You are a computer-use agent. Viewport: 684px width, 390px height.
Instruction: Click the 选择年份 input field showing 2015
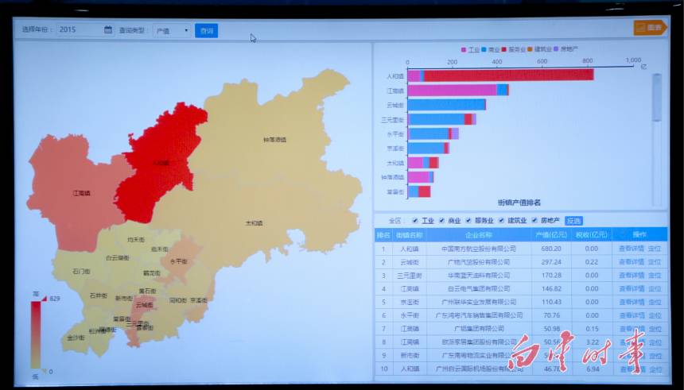point(78,30)
